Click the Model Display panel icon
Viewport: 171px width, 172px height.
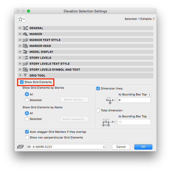coord(25,52)
